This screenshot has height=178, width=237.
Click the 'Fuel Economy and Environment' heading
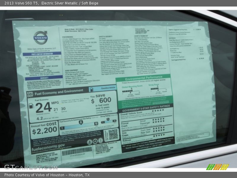pyautogui.click(x=59, y=92)
